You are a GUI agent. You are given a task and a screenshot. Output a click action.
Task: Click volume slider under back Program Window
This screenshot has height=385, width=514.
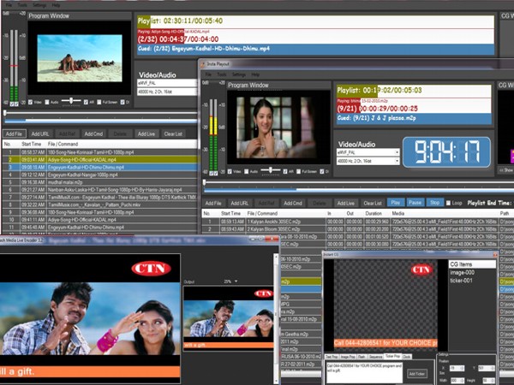pos(71,101)
